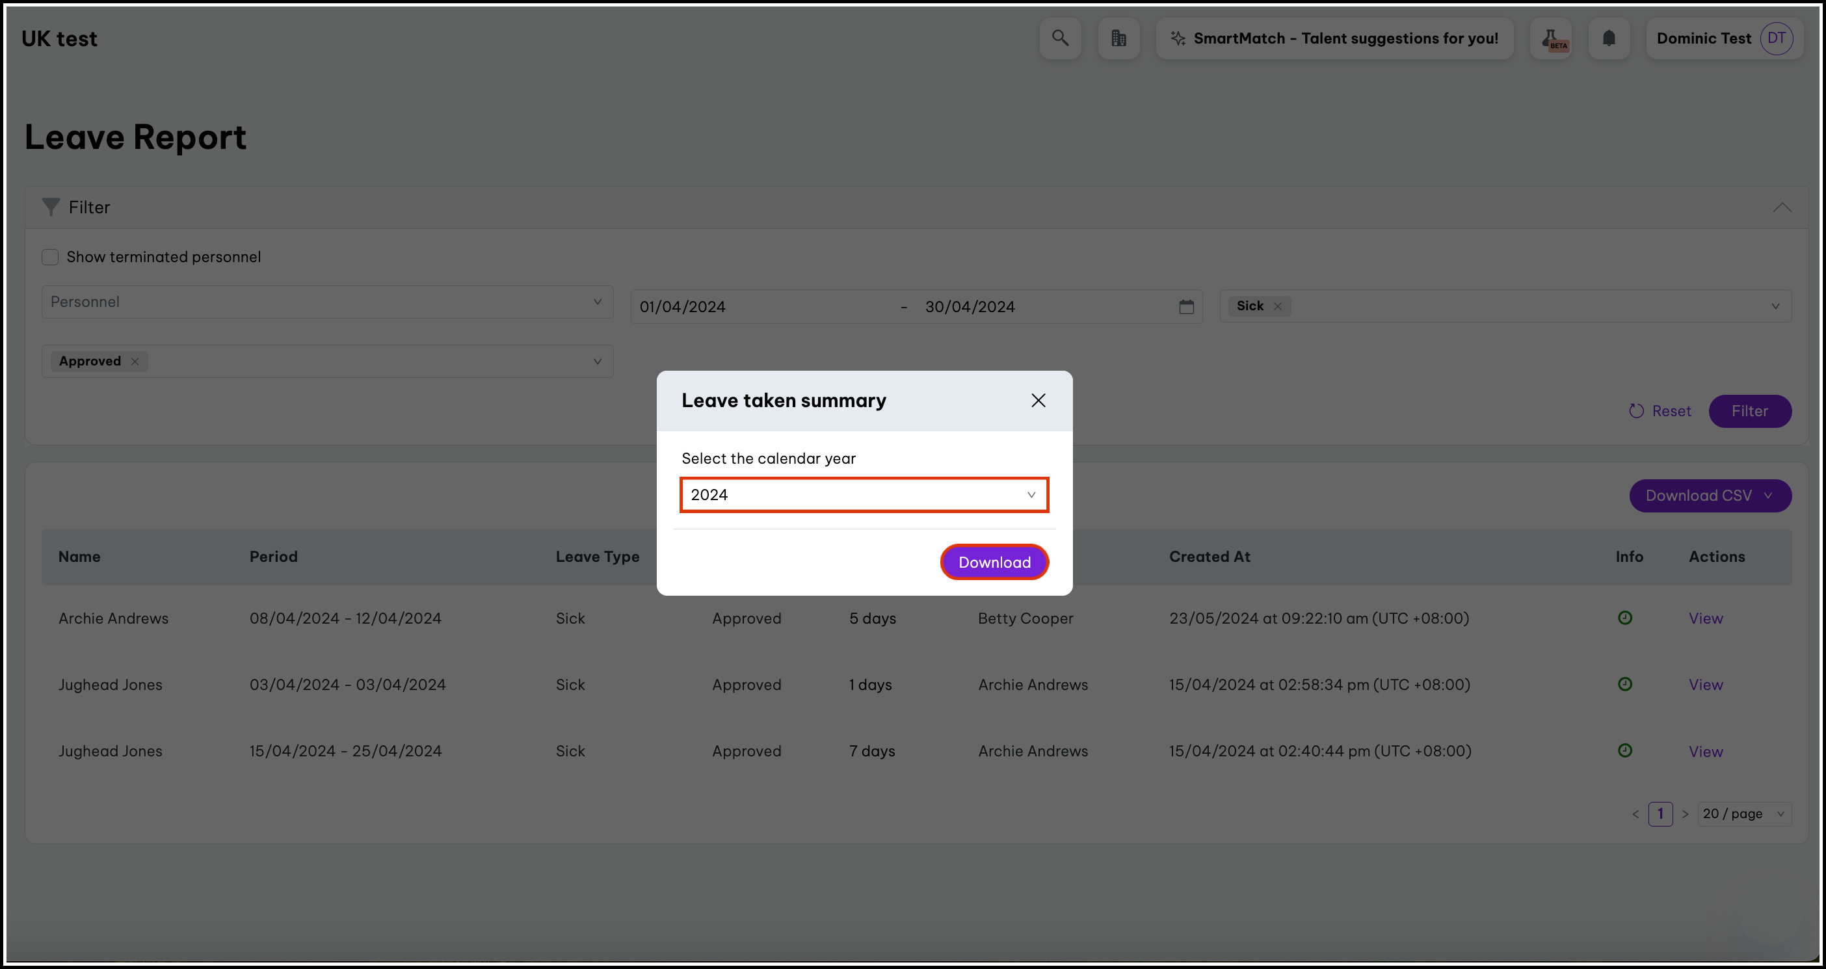Close the Leave taken summary dialog
This screenshot has height=969, width=1826.
pos(1039,401)
